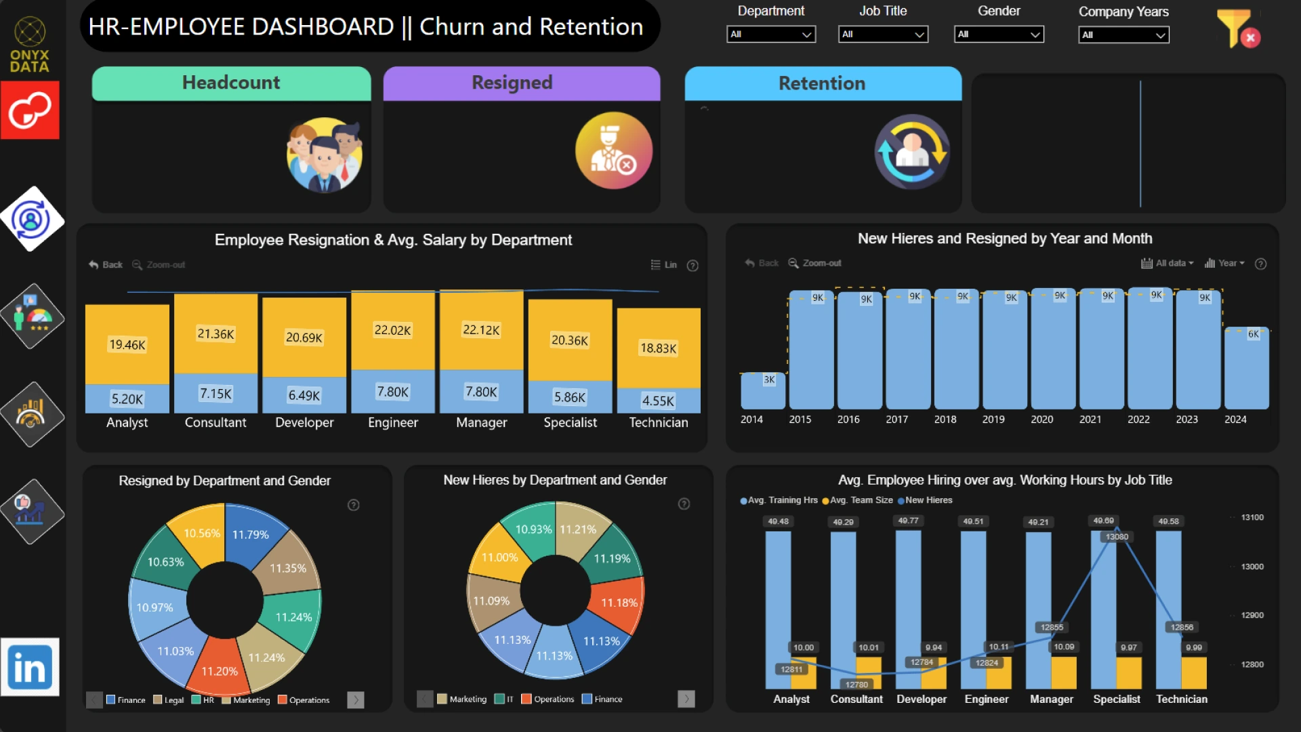Select the Manager 7.80K resigned bar
This screenshot has height=732, width=1301.
(x=481, y=392)
